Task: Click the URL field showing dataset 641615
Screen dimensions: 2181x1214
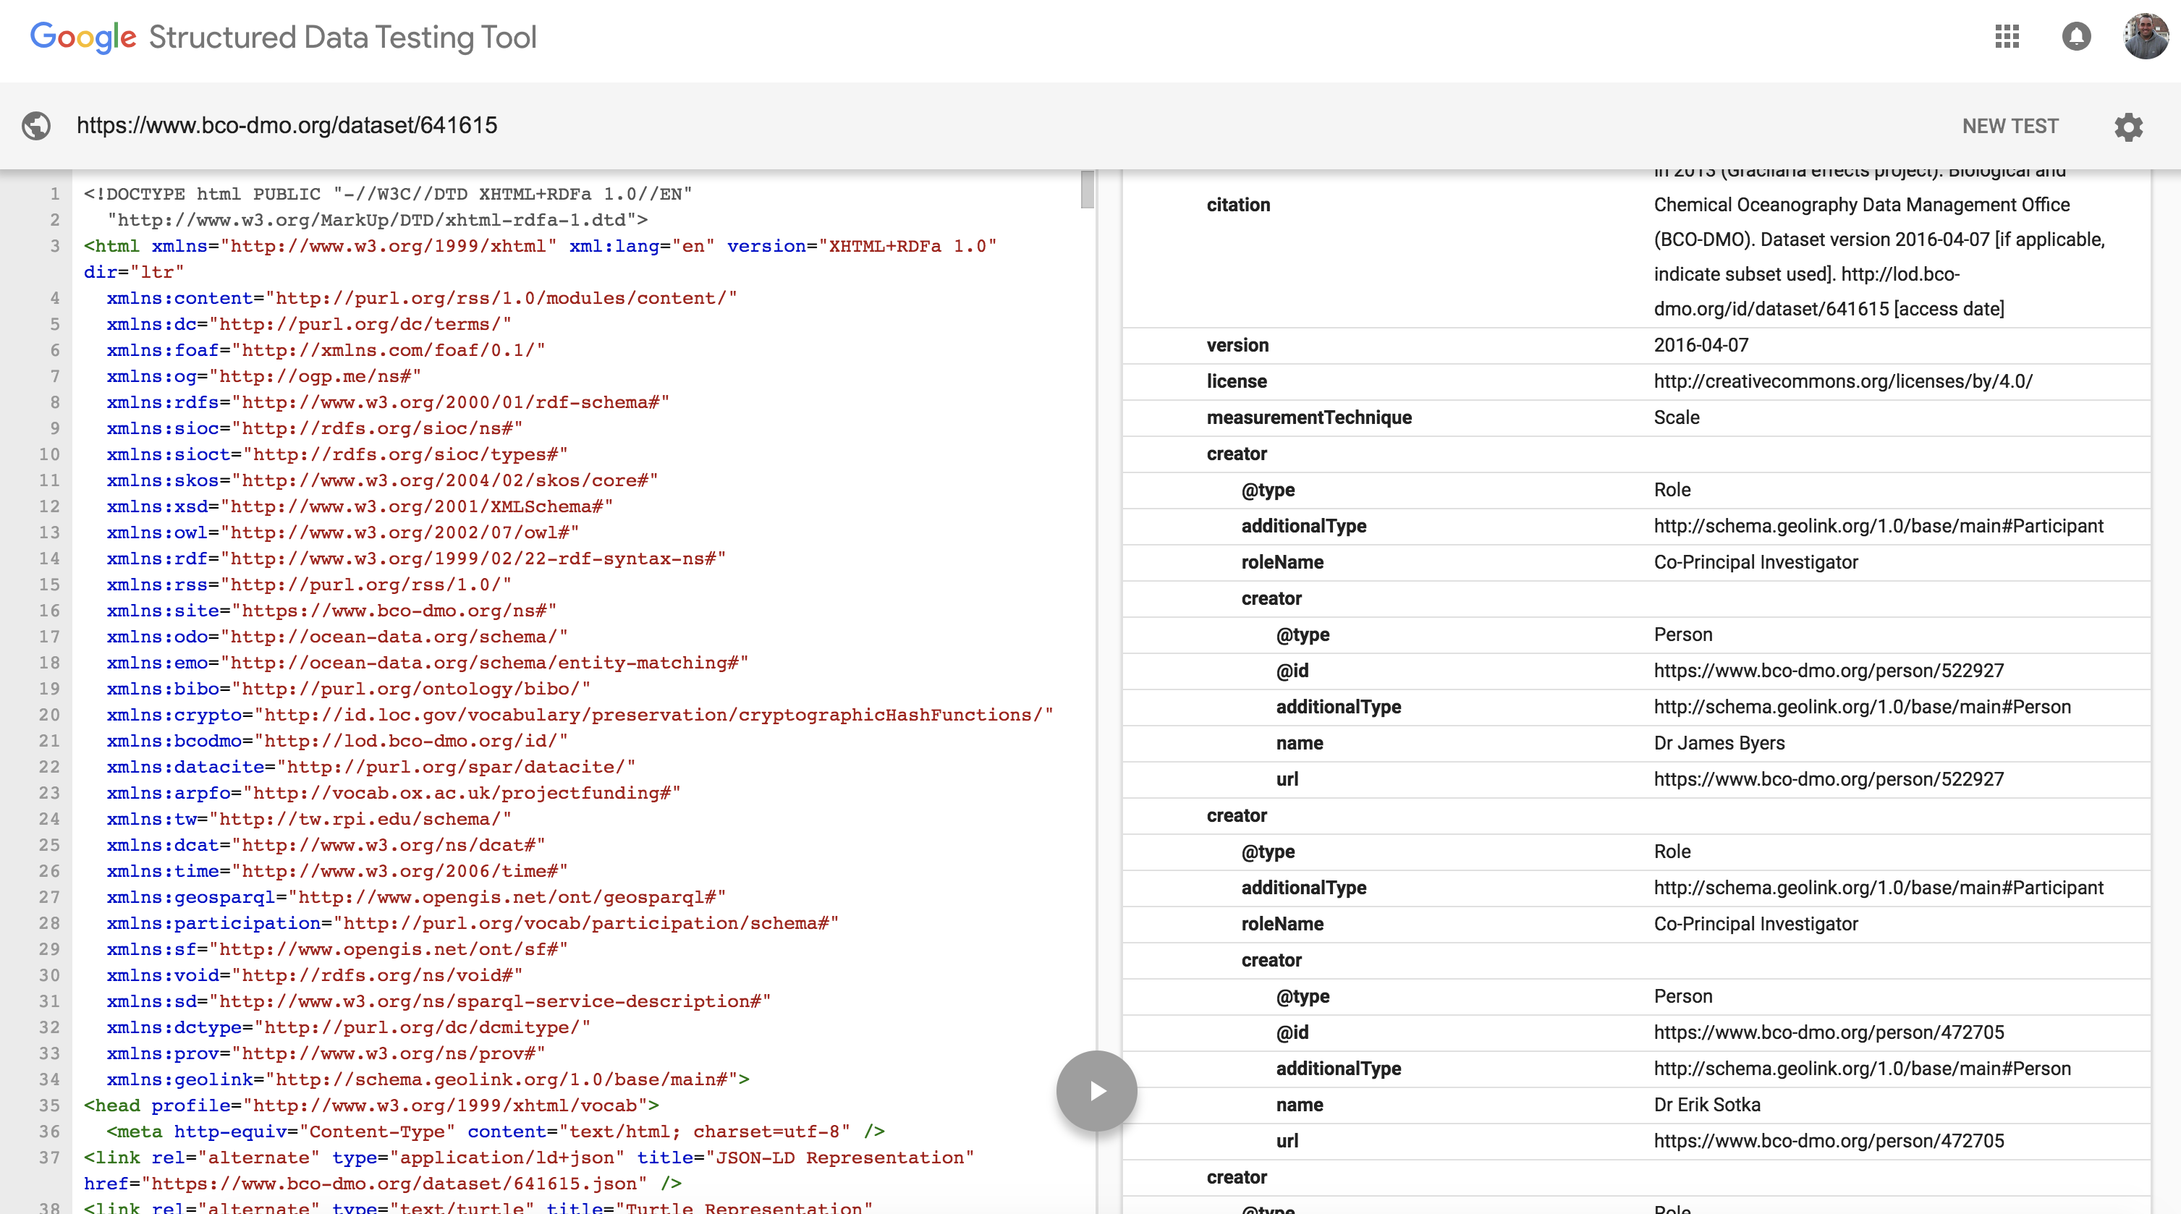Action: tap(286, 124)
